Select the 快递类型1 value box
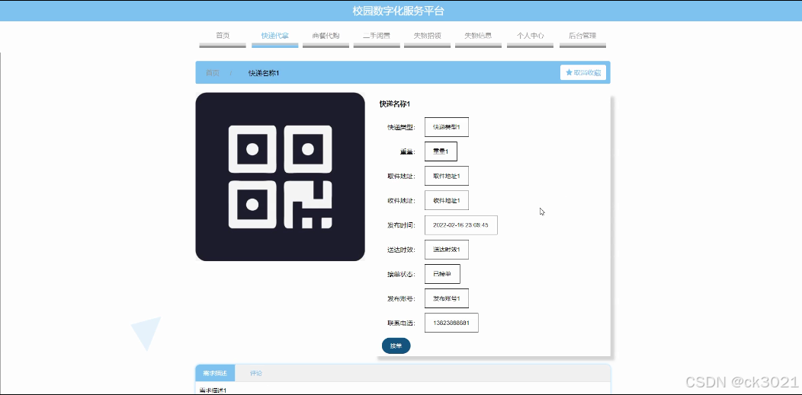 [x=447, y=127]
